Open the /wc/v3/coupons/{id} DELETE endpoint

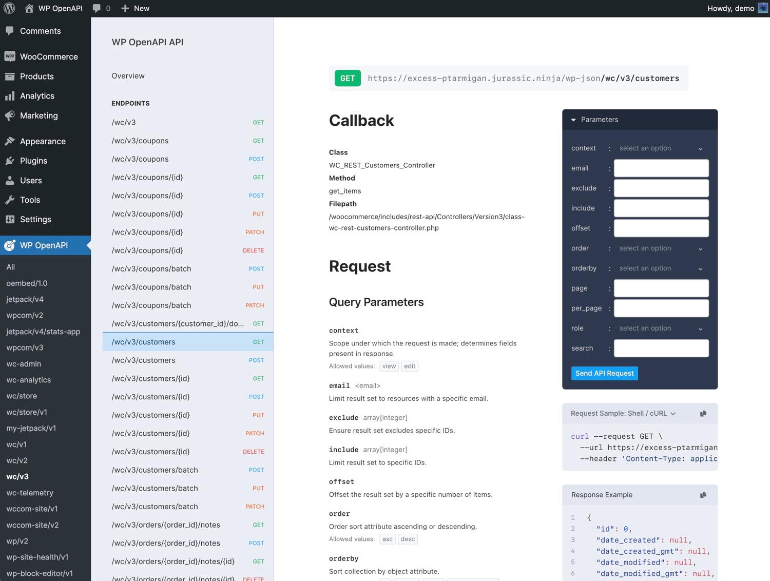[188, 250]
